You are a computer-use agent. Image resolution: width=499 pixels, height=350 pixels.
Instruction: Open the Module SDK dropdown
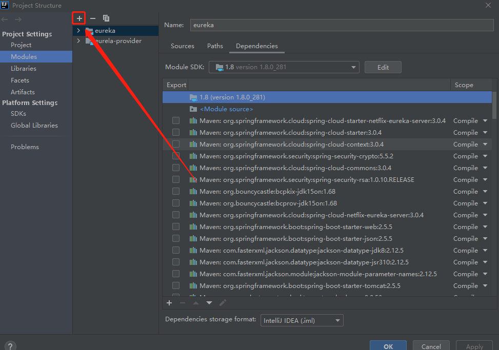[x=284, y=67]
